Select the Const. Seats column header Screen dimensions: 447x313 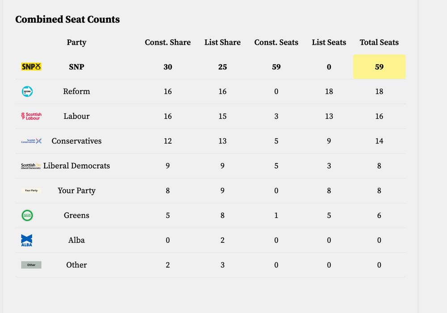276,42
